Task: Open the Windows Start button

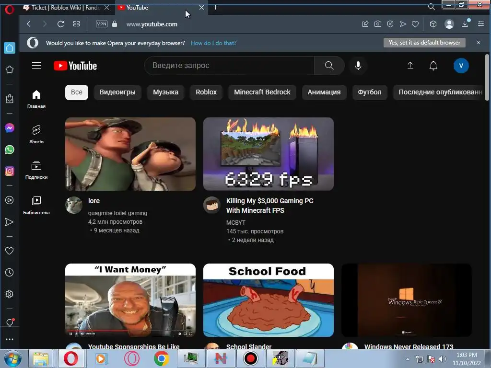Action: pyautogui.click(x=13, y=358)
